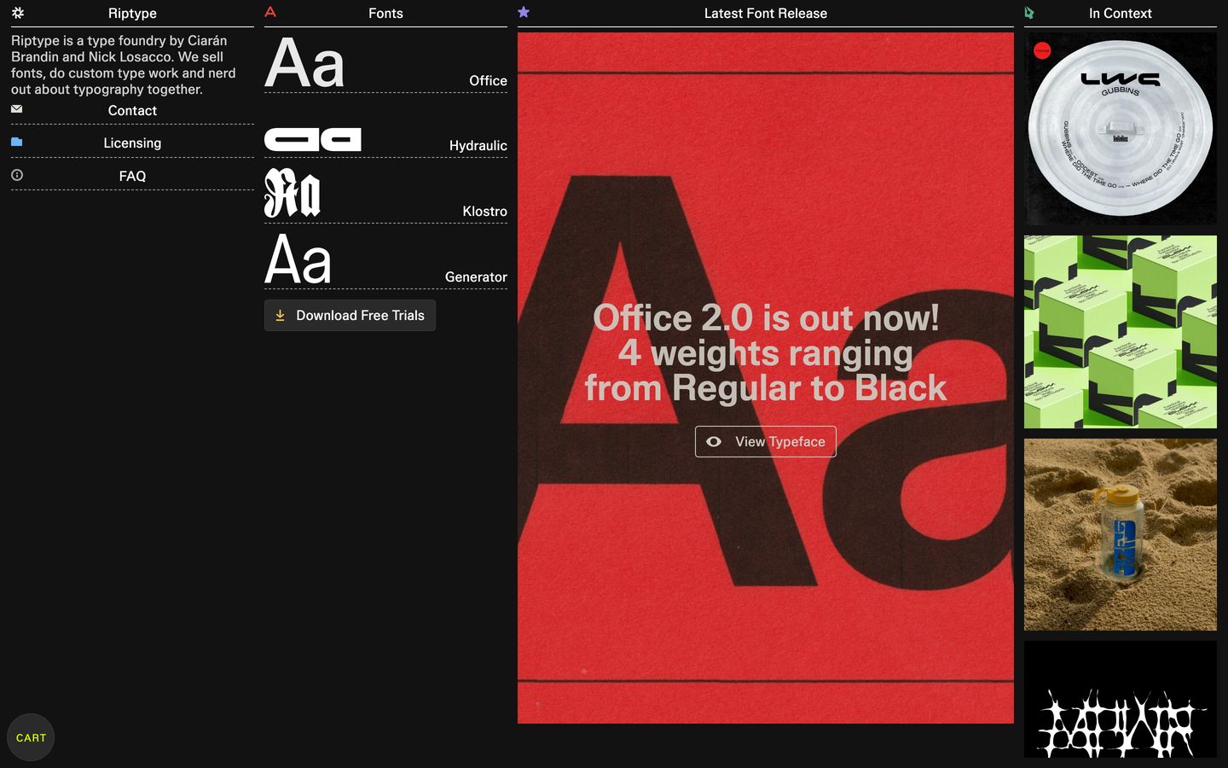
Task: Click the Latest Font Release header
Action: [766, 14]
